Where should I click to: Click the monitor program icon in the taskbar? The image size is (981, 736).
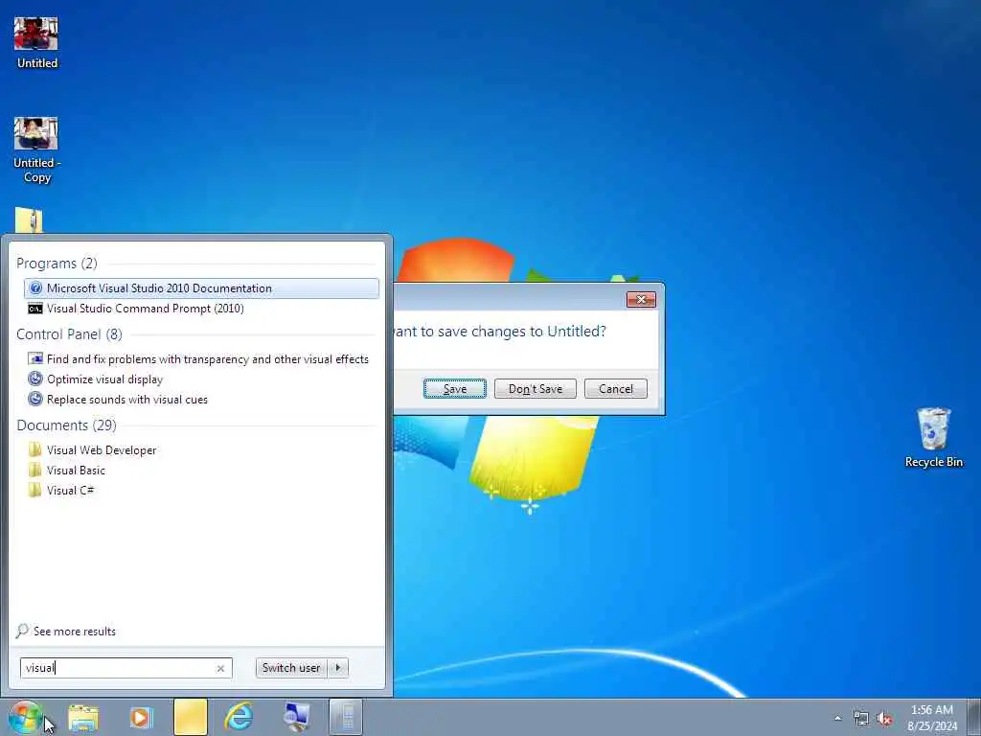(296, 717)
